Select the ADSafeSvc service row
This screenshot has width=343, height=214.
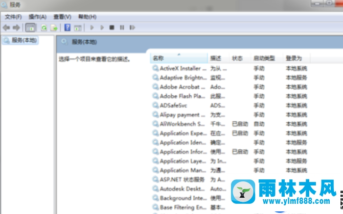coord(230,105)
